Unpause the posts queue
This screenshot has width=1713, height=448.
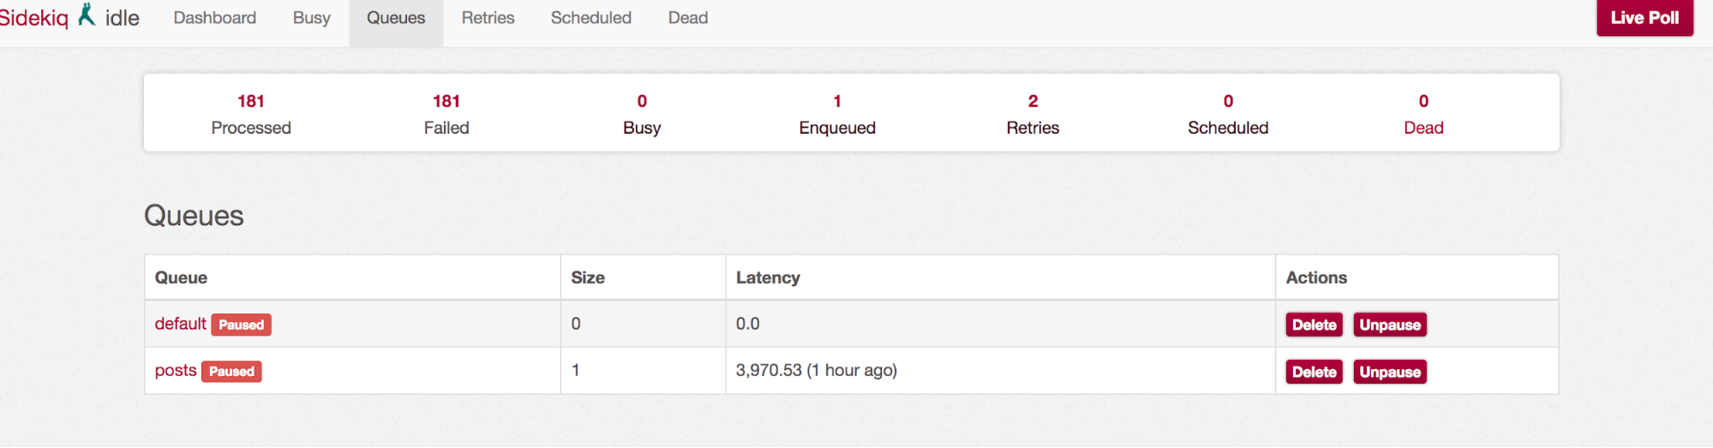(x=1390, y=372)
